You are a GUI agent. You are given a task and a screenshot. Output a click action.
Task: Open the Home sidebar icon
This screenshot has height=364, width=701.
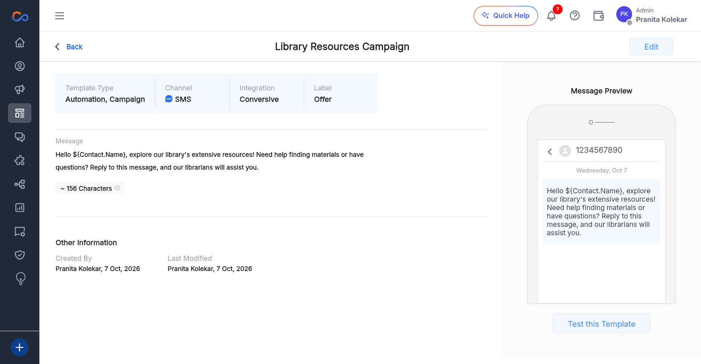point(20,42)
